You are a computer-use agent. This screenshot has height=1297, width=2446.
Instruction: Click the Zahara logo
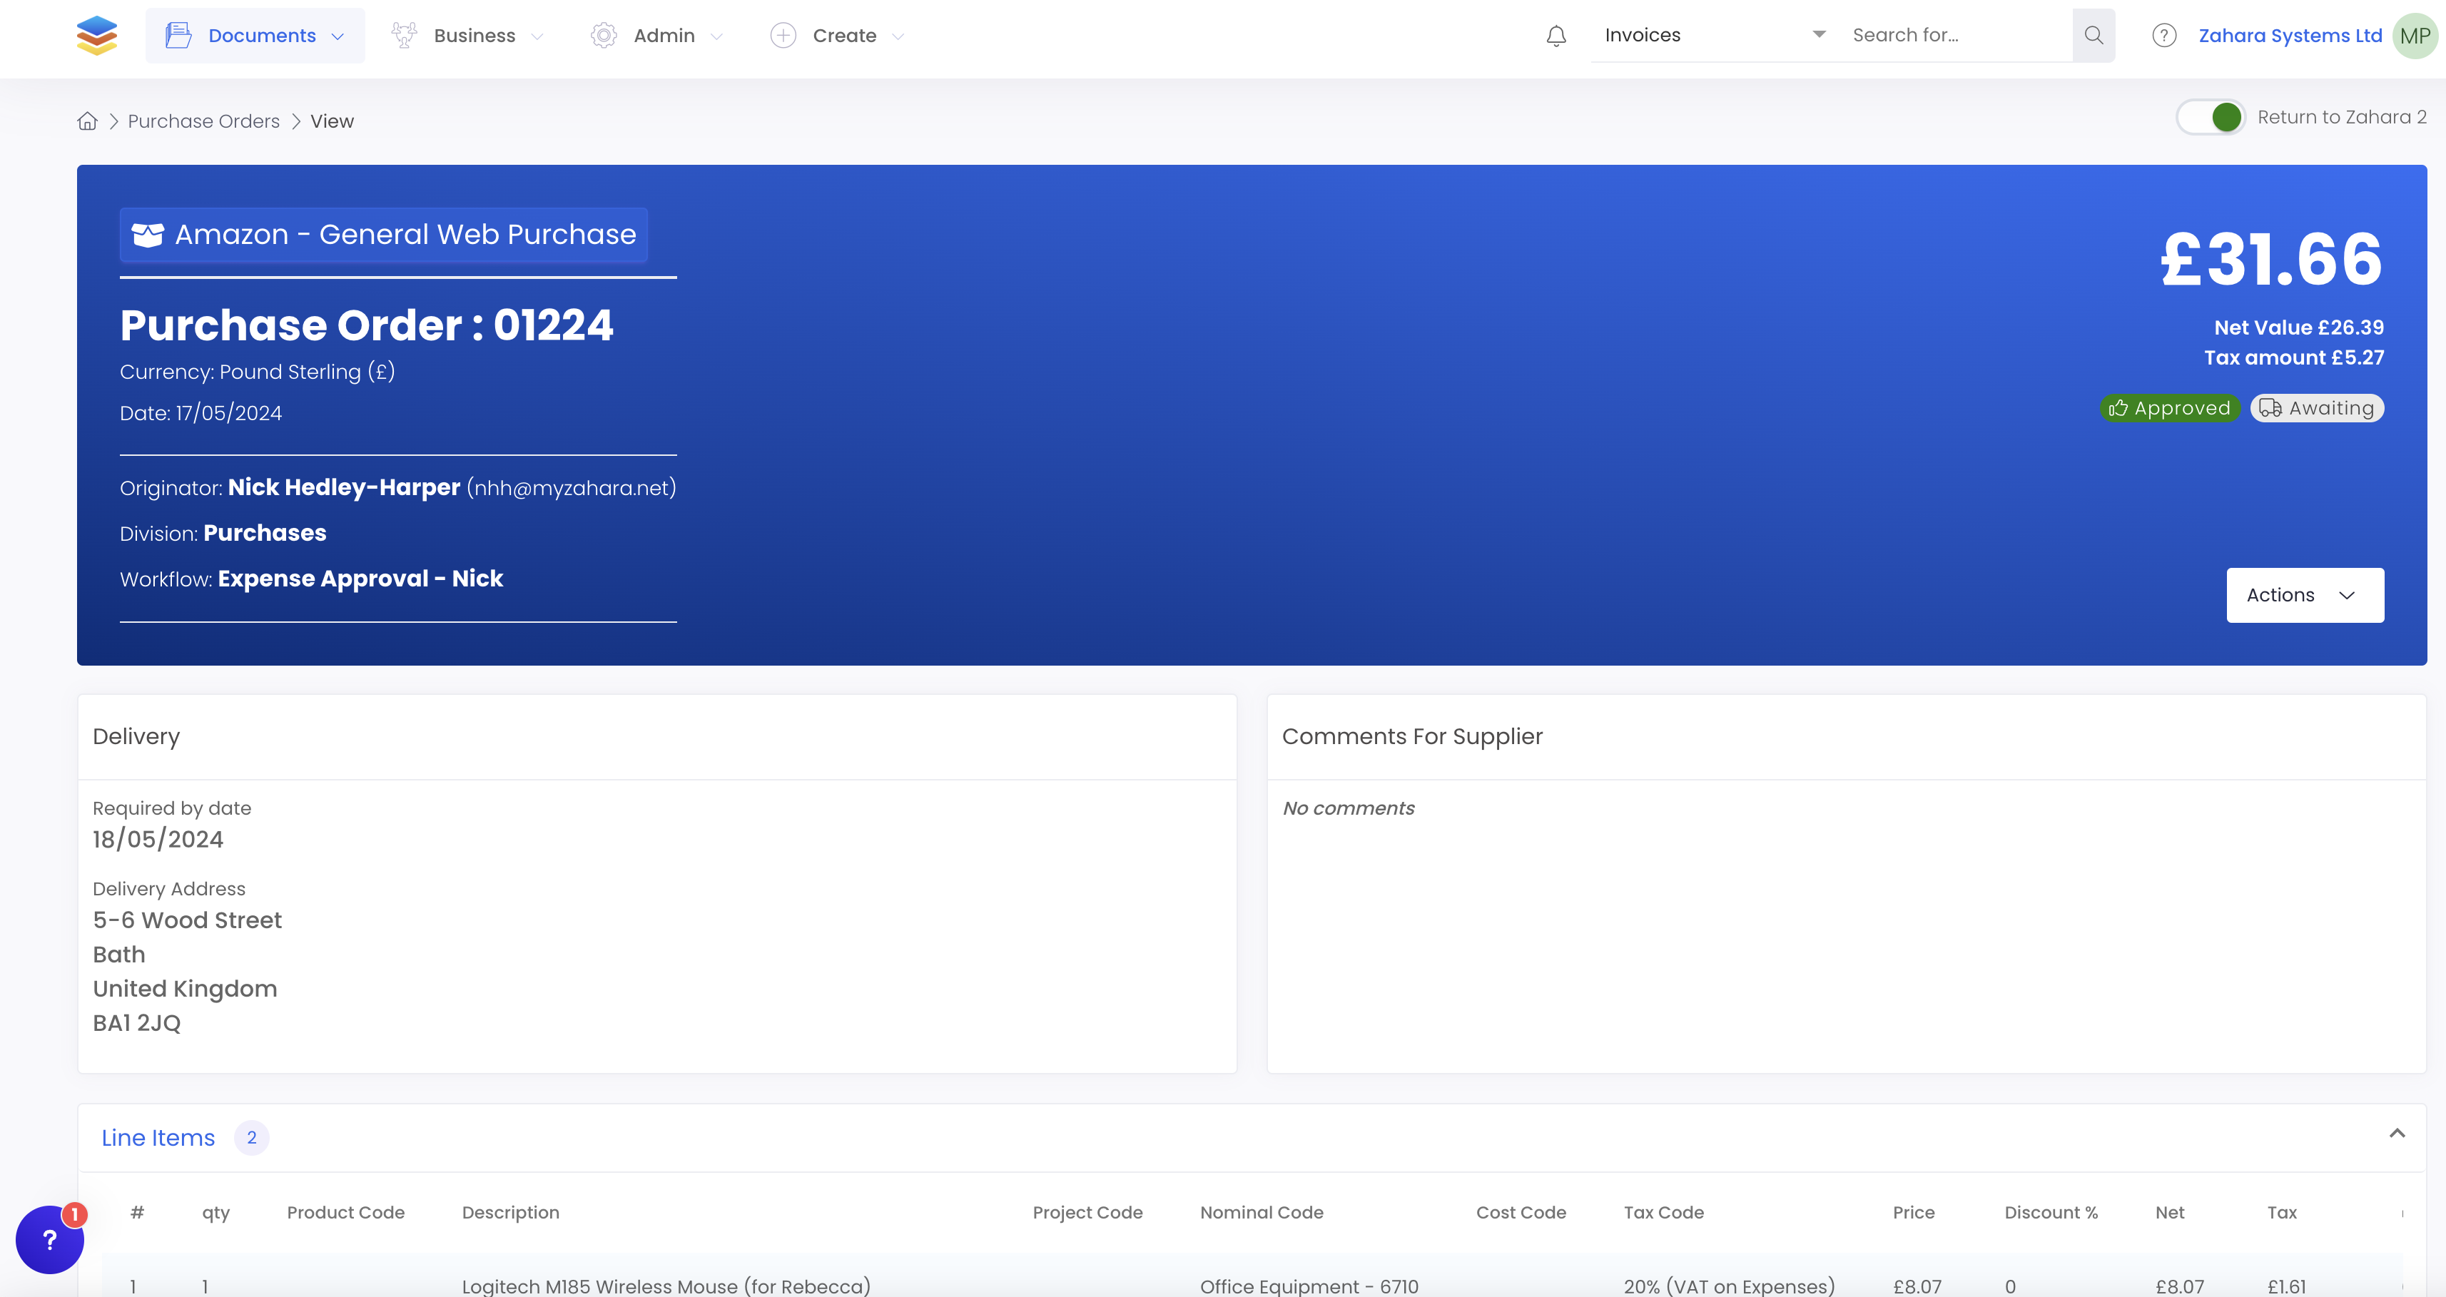[x=97, y=35]
